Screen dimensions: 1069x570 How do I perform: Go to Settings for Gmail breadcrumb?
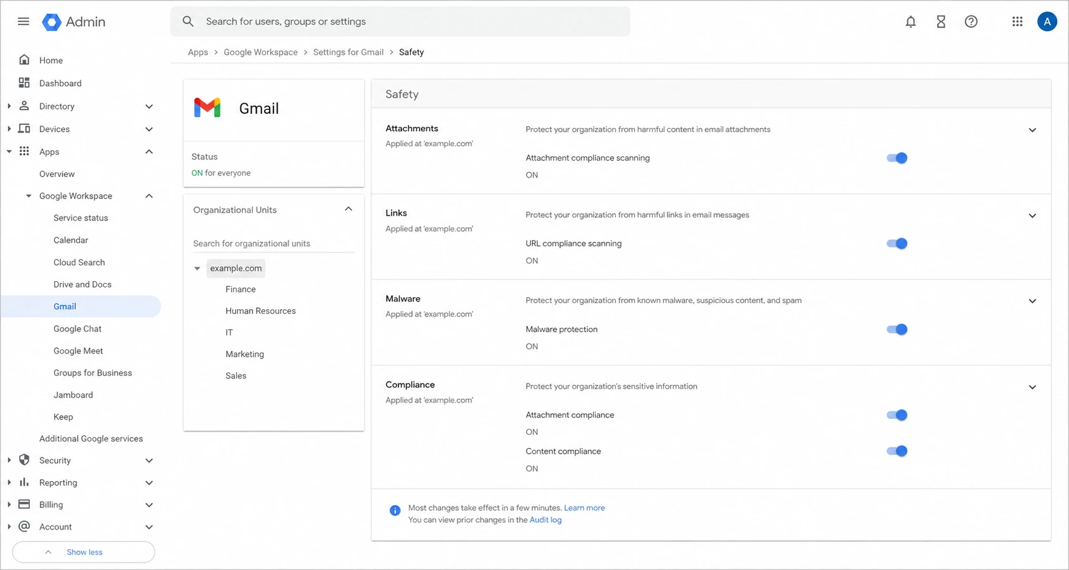coord(348,52)
